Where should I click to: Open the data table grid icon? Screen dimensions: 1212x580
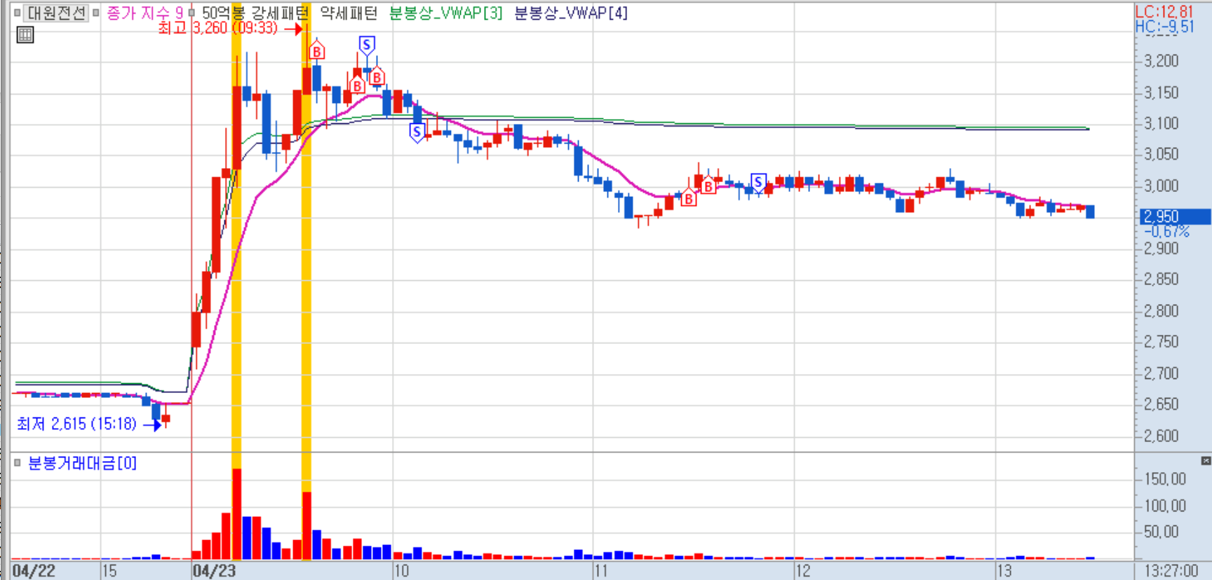[x=25, y=35]
